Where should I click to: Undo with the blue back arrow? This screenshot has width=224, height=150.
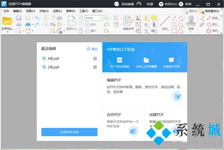coord(37,18)
